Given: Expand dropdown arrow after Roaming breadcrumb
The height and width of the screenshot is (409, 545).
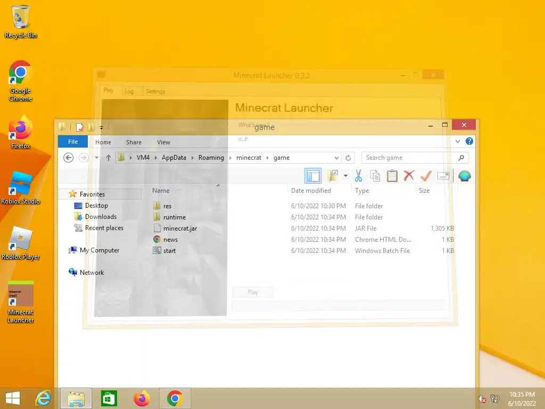Looking at the screenshot, I should (230, 158).
